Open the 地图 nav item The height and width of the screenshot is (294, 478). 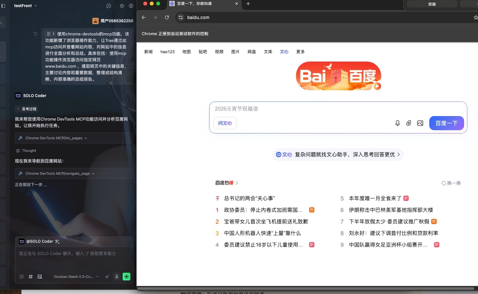coord(187,52)
